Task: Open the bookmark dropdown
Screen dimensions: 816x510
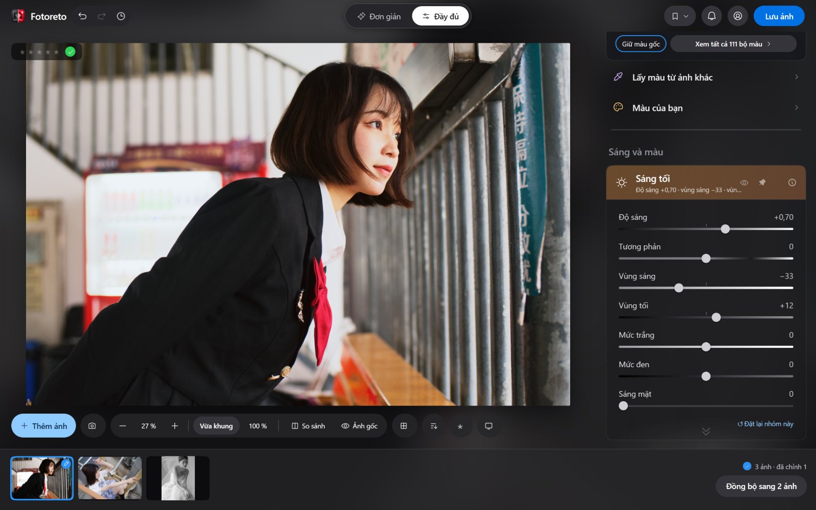Action: [x=679, y=16]
